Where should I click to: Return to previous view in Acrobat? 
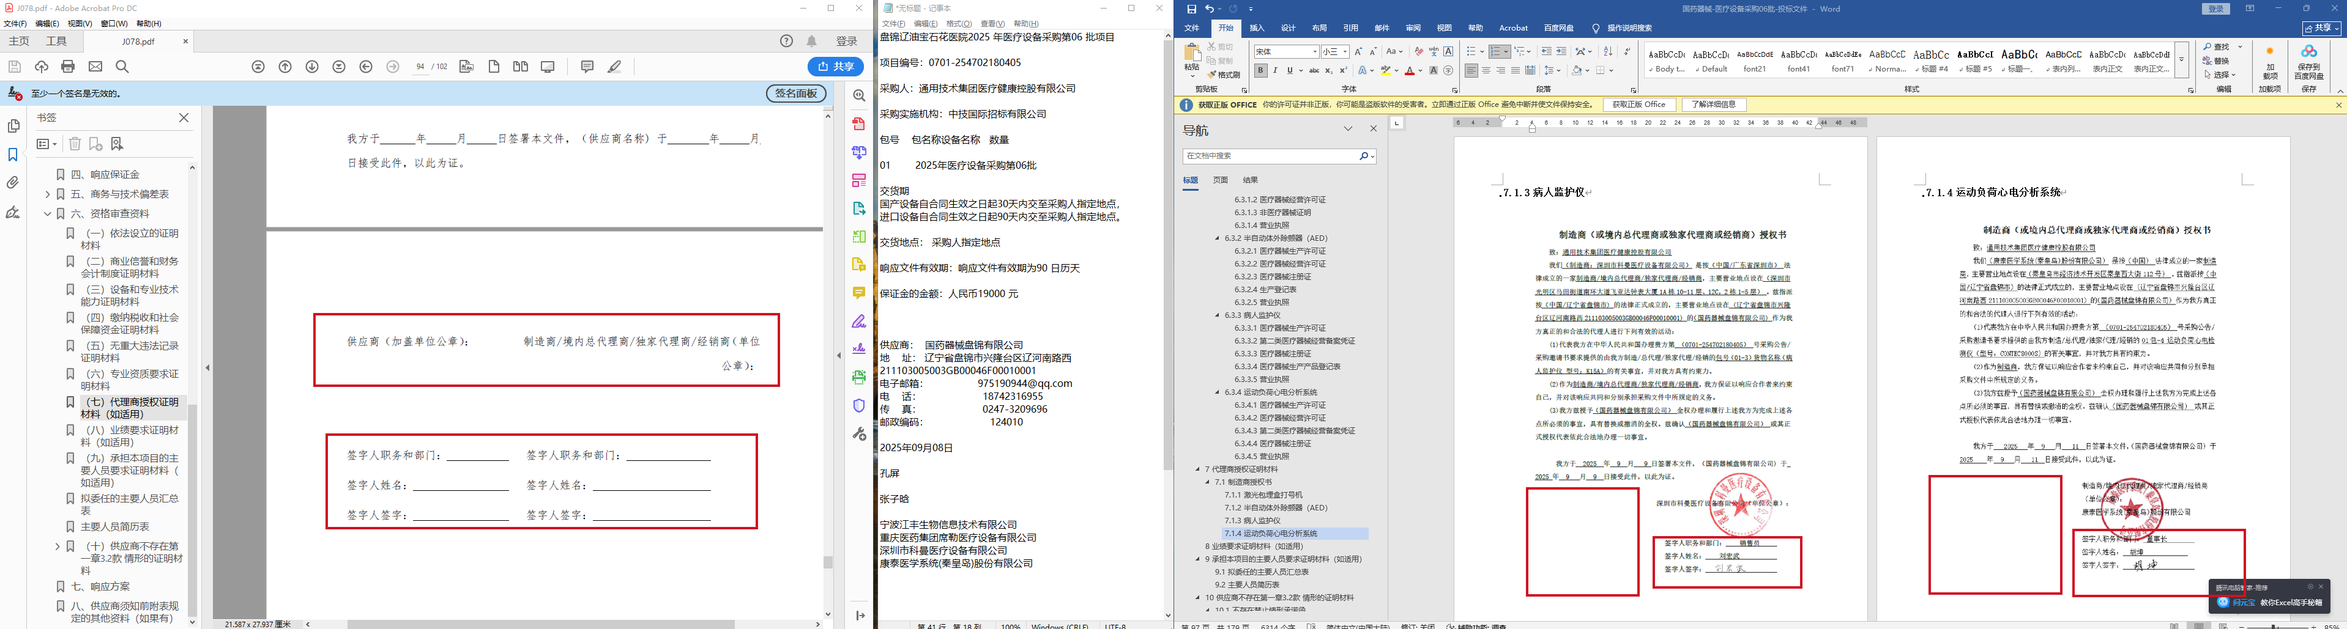(366, 67)
